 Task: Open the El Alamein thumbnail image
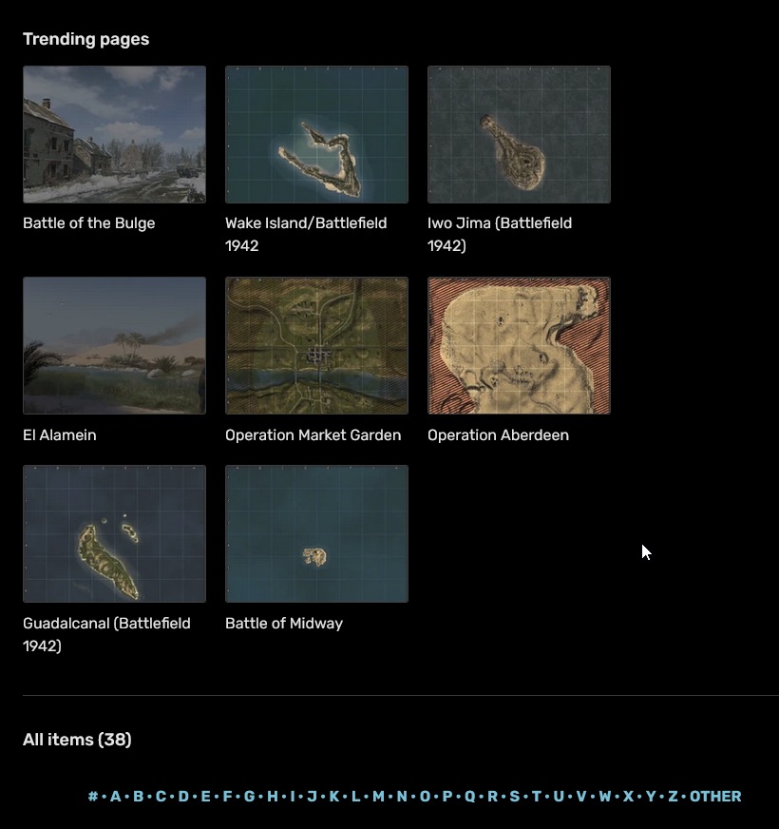click(x=114, y=345)
